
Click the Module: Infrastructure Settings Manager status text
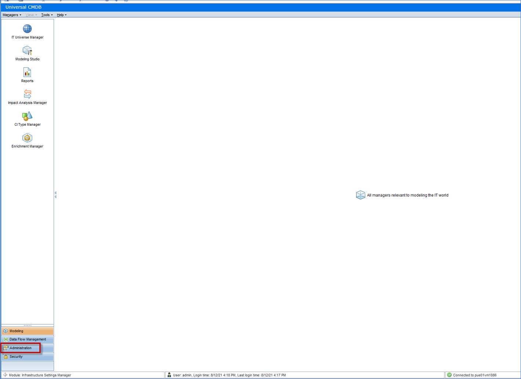click(x=39, y=375)
